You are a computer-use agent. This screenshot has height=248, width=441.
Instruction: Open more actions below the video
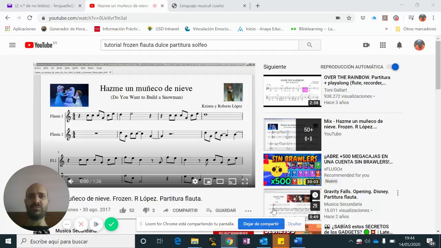point(248,210)
